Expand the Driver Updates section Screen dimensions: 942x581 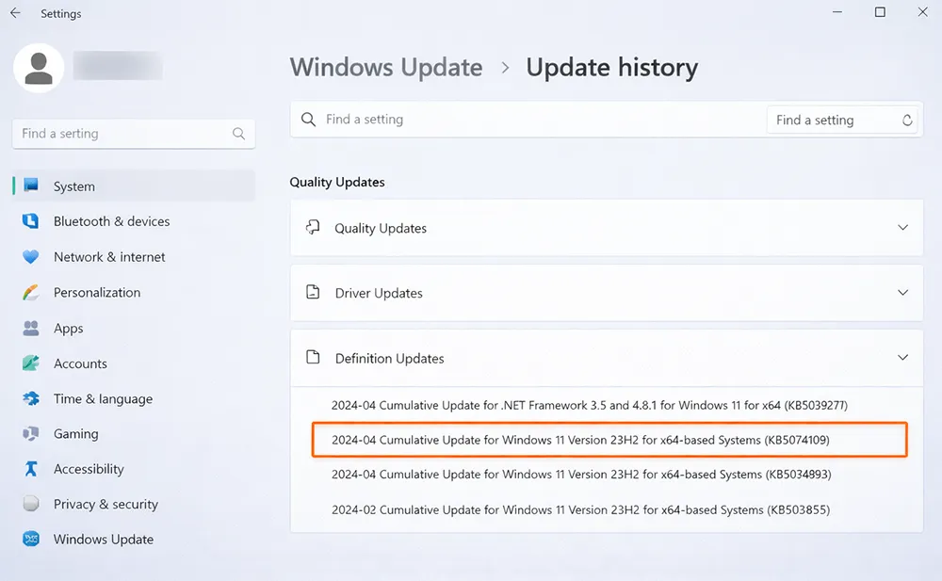point(902,293)
